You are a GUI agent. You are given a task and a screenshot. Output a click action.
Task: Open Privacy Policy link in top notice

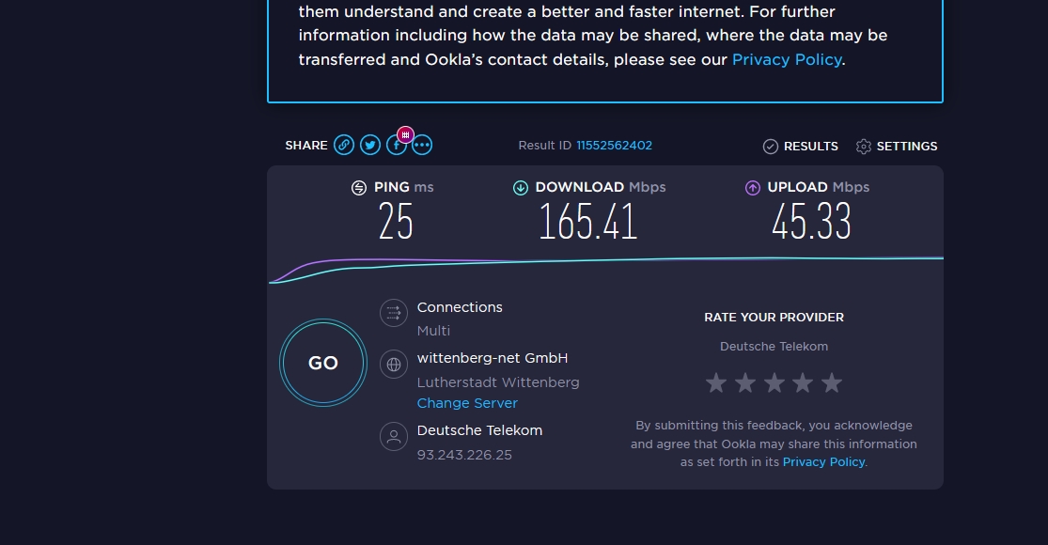tap(787, 59)
